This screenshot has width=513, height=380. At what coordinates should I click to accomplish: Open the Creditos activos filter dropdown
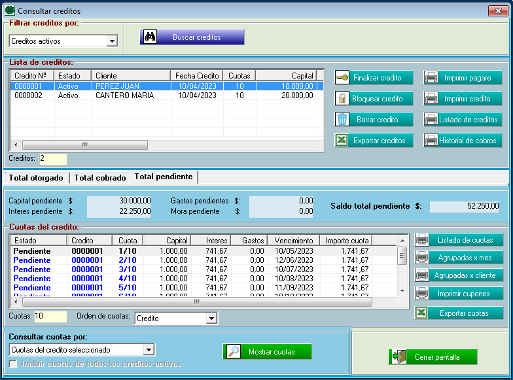point(112,41)
